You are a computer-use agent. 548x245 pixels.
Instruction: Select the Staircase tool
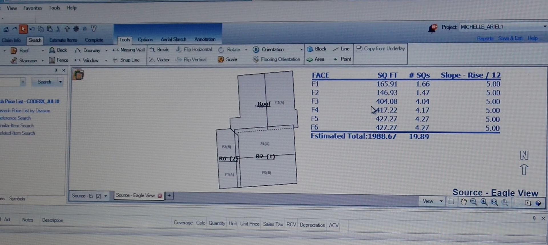pyautogui.click(x=24, y=60)
